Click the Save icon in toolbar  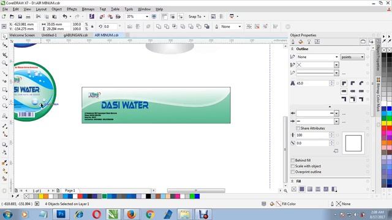(20, 16)
